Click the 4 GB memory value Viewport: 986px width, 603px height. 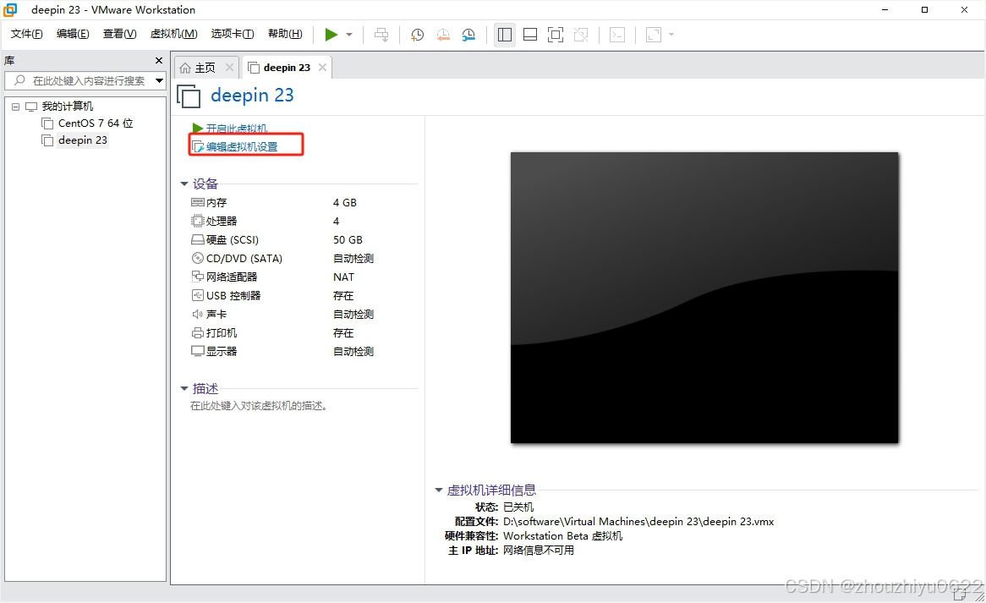tap(345, 202)
